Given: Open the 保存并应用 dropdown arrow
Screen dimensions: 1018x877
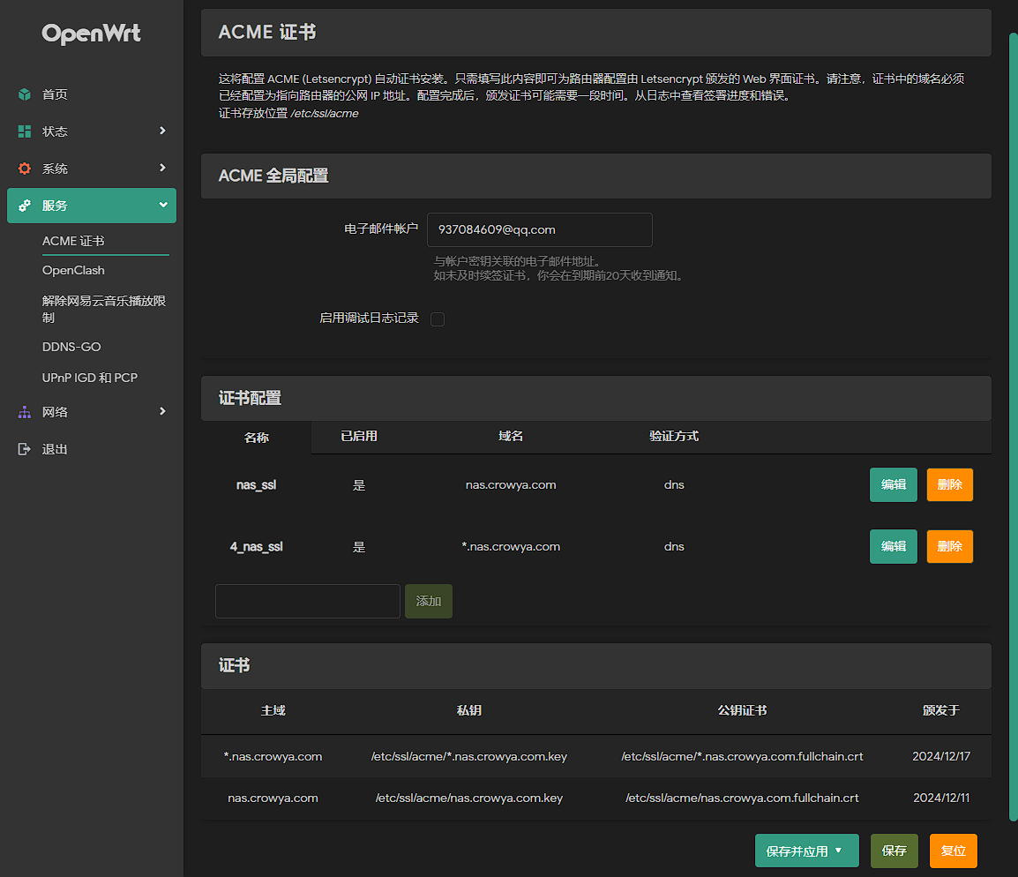Looking at the screenshot, I should point(838,851).
